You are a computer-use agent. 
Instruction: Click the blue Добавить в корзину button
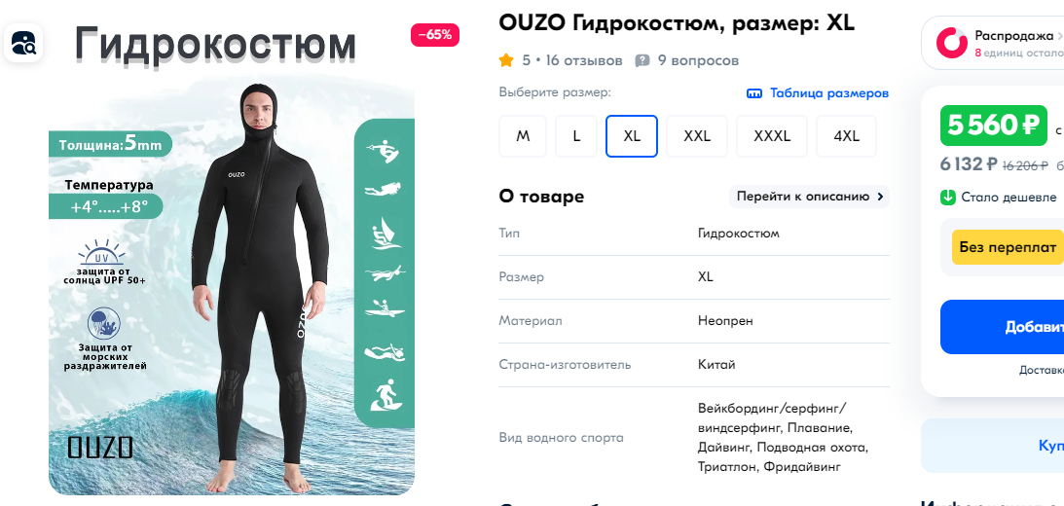(1003, 327)
